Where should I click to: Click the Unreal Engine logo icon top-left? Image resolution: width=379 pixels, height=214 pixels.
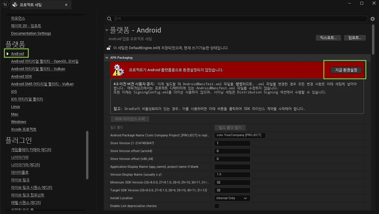5,4
